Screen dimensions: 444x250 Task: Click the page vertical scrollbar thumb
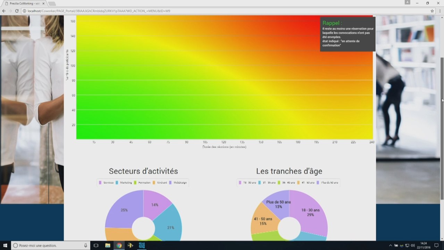(x=442, y=128)
